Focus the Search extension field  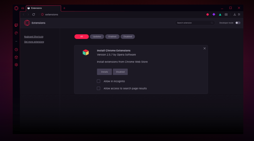click(x=195, y=23)
